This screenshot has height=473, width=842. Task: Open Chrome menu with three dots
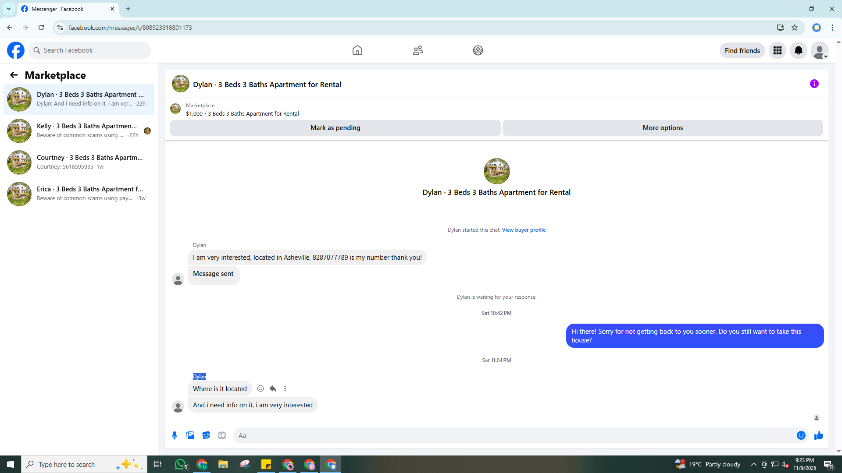click(x=832, y=28)
